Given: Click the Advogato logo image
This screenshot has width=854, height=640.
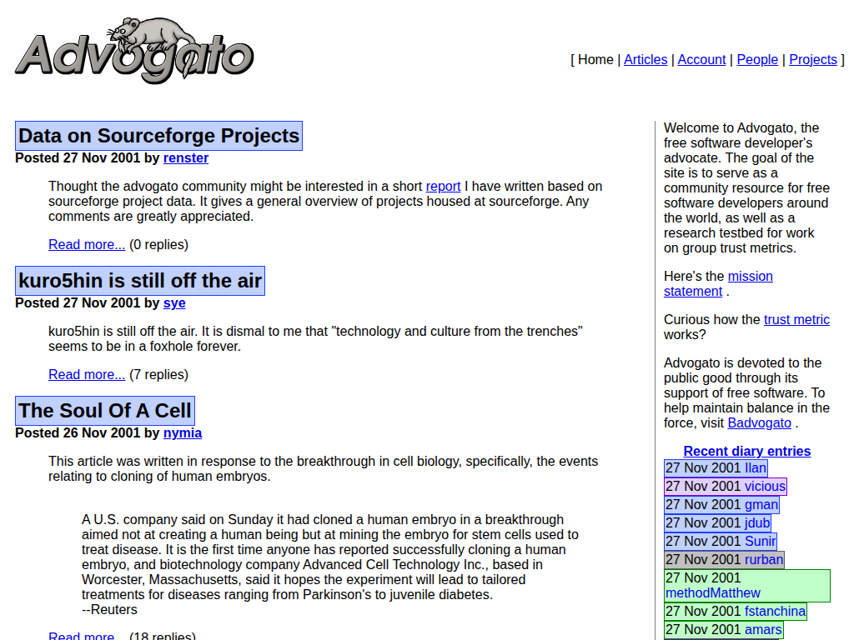Looking at the screenshot, I should [x=134, y=51].
